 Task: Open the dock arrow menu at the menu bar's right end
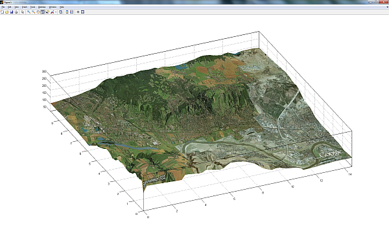coord(387,7)
